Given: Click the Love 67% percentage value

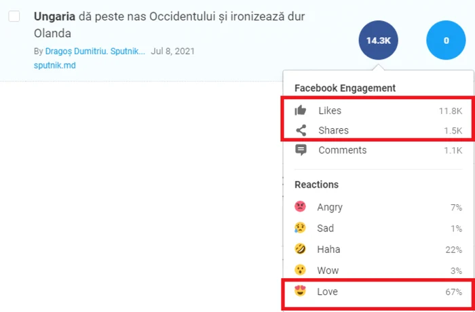Looking at the screenshot, I should [x=453, y=292].
